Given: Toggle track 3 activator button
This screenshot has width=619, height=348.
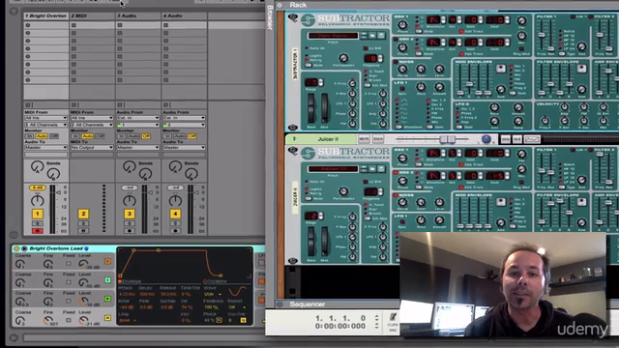Looking at the screenshot, I should tap(129, 214).
